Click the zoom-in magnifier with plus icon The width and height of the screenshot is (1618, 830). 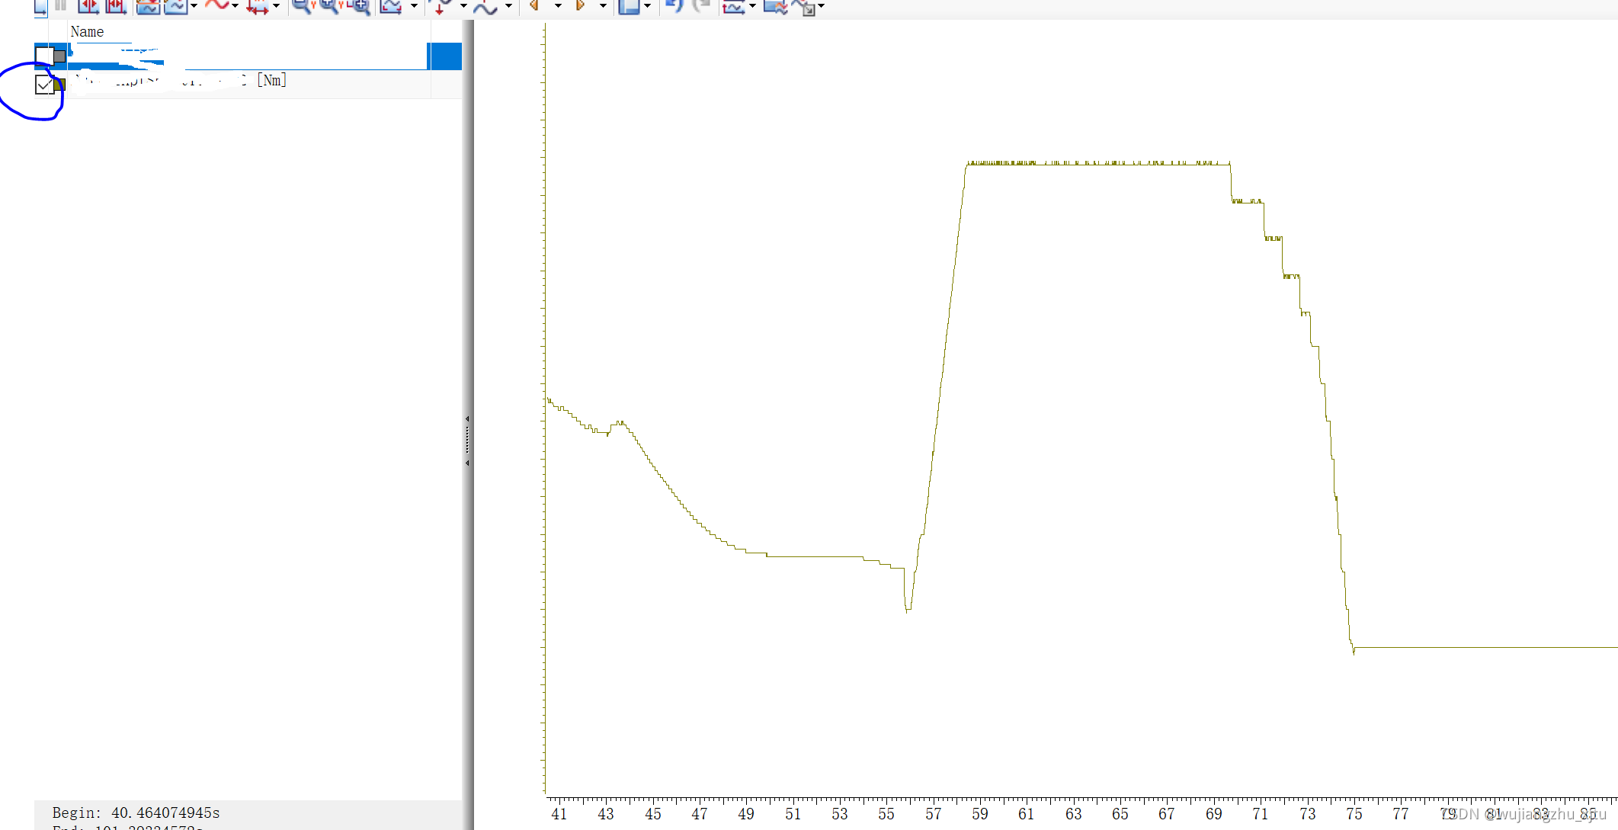pos(361,7)
